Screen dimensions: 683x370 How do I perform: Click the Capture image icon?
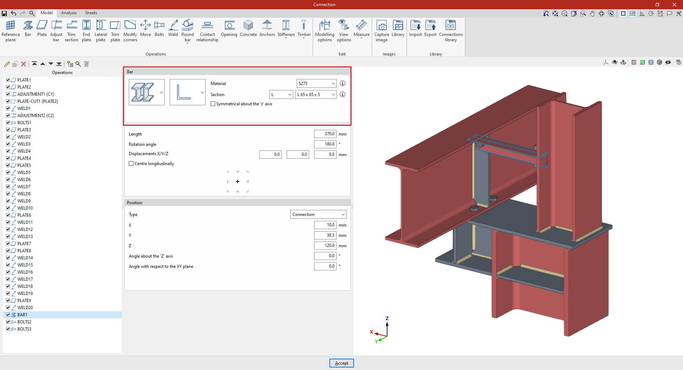point(381,30)
